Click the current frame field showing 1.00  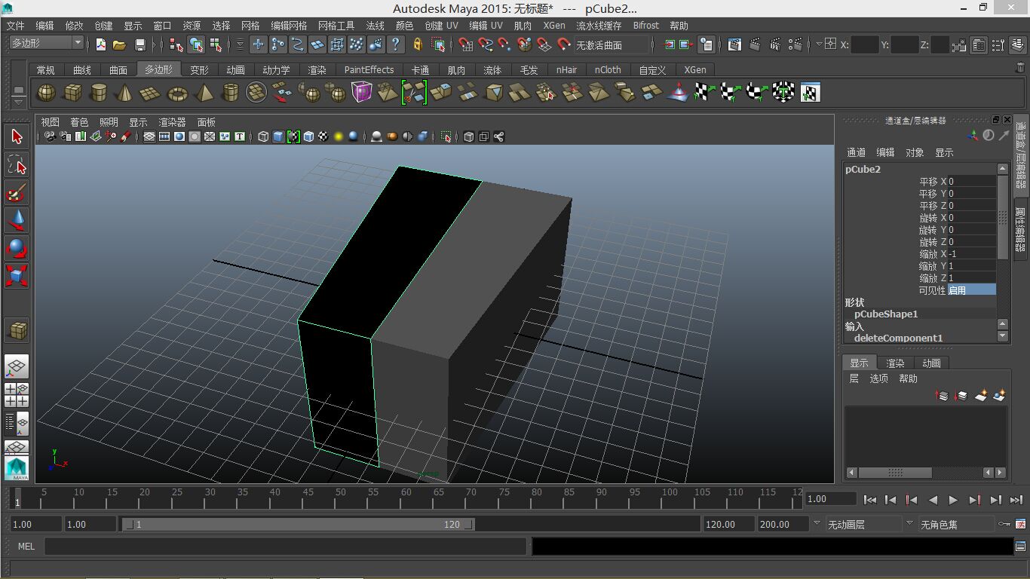tap(830, 499)
